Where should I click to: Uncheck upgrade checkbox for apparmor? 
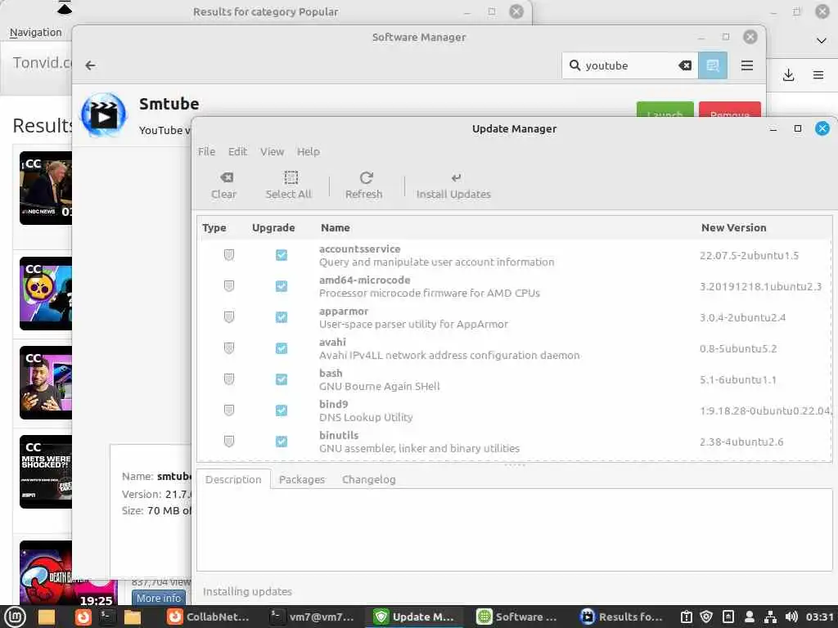click(282, 317)
